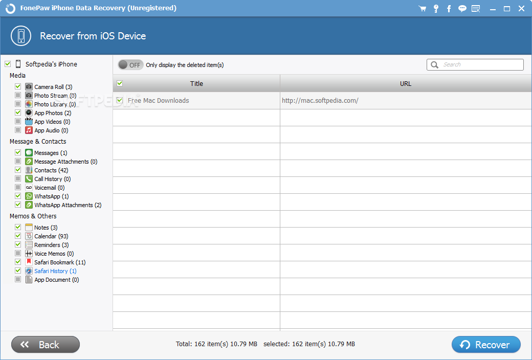This screenshot has width=532, height=360.
Task: Open Messages (1) category
Action: coord(51,153)
